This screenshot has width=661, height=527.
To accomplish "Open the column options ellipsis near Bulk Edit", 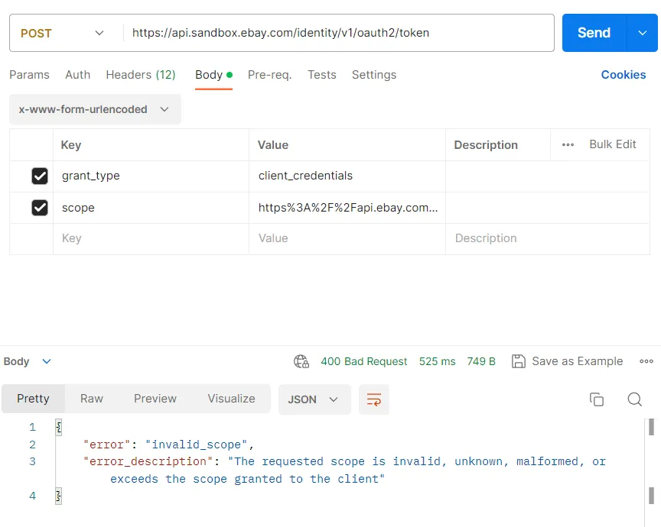I will click(568, 144).
